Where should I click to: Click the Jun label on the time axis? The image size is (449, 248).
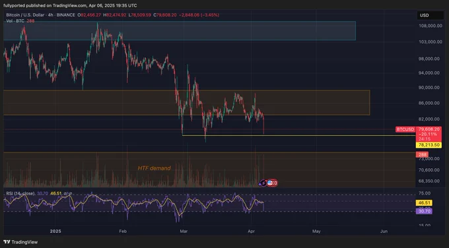pyautogui.click(x=384, y=231)
